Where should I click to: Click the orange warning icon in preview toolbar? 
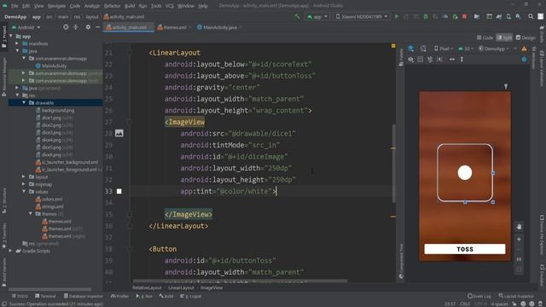point(524,49)
